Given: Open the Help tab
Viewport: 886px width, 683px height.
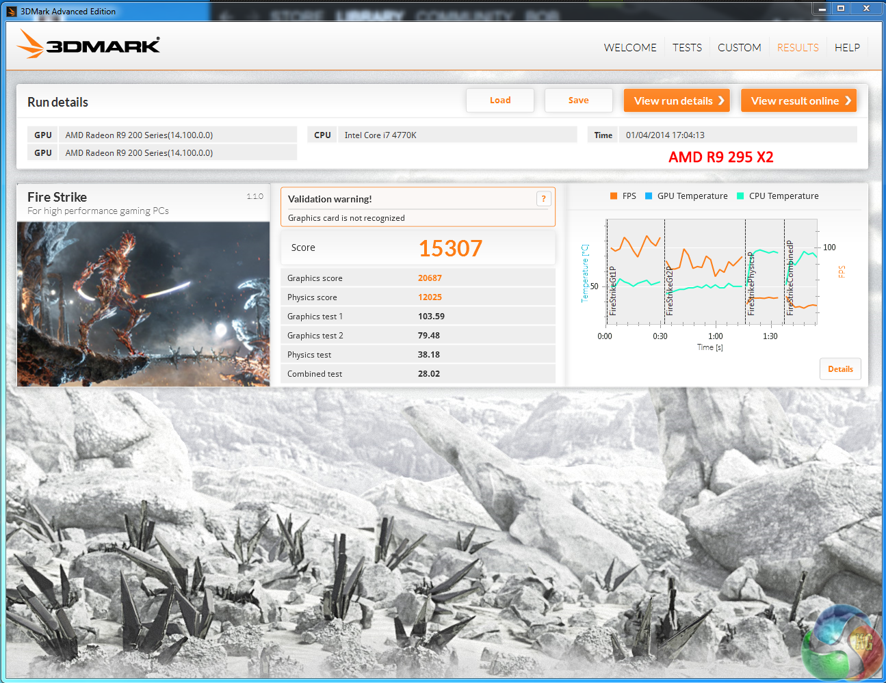Looking at the screenshot, I should (847, 48).
